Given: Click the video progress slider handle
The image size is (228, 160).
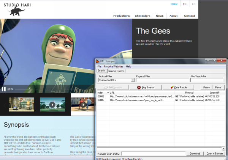Looking at the screenshot, I should coord(30,88).
